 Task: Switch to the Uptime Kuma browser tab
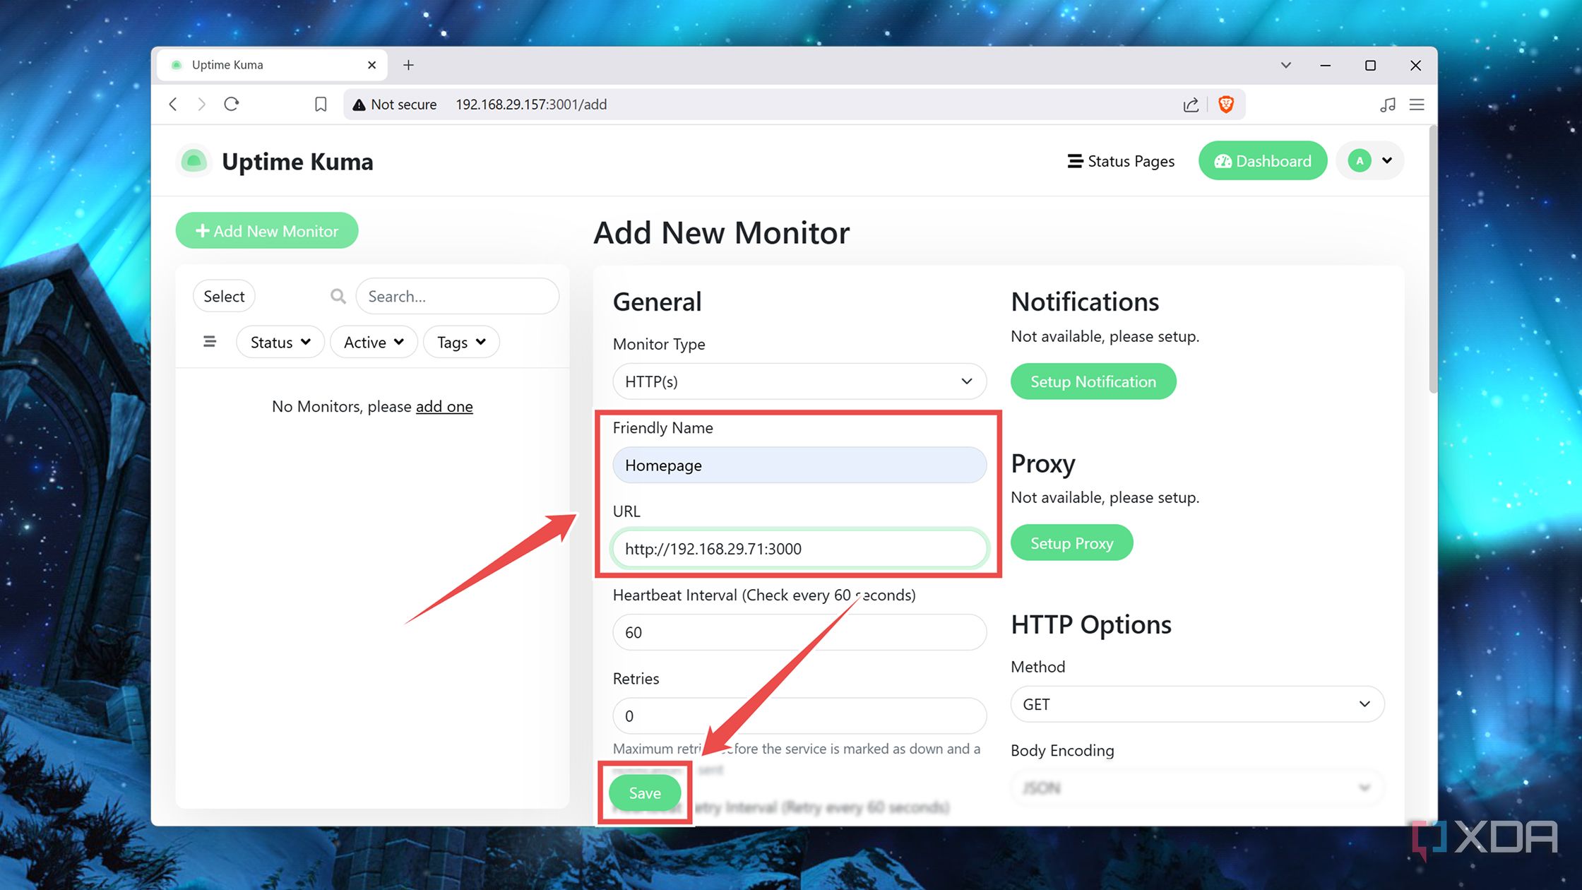coord(226,64)
